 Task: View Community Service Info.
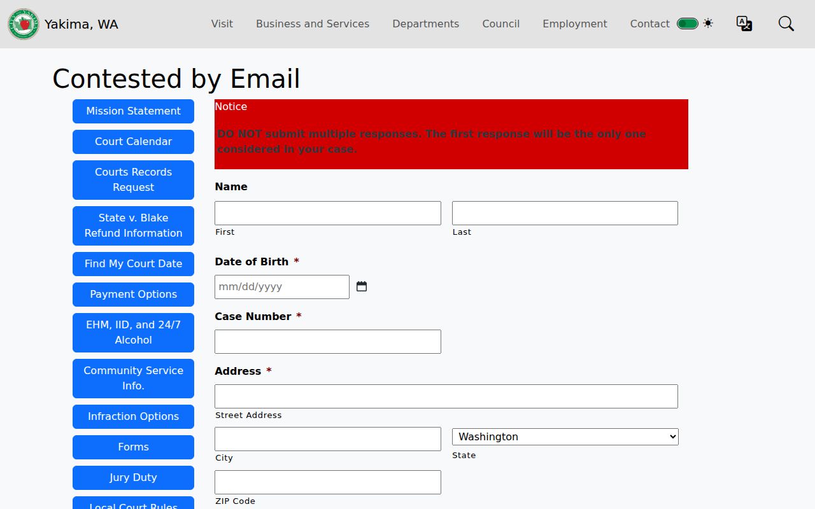(133, 379)
